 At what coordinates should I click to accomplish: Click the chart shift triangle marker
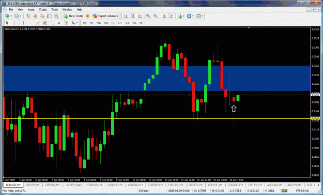coord(249,27)
